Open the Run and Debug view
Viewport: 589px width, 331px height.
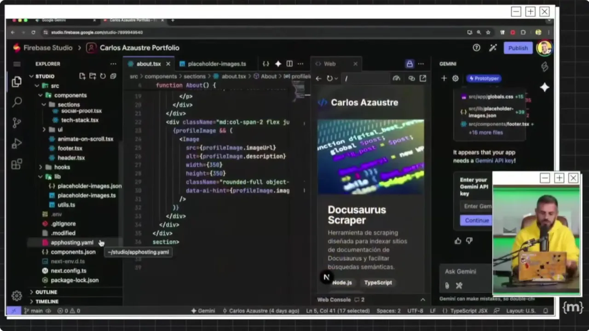[17, 143]
